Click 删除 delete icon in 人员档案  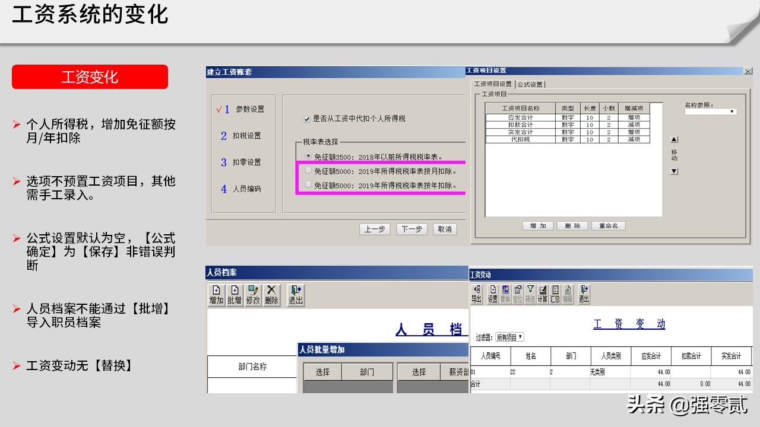(x=271, y=295)
